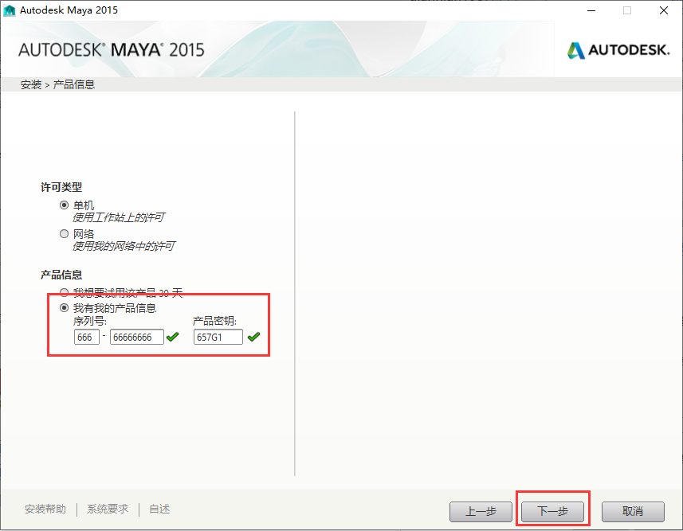Select 我有我的产品信息 radio button

click(64, 308)
